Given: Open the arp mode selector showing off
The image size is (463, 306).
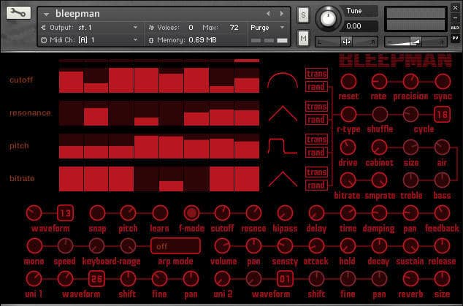Looking at the screenshot, I should (x=174, y=246).
